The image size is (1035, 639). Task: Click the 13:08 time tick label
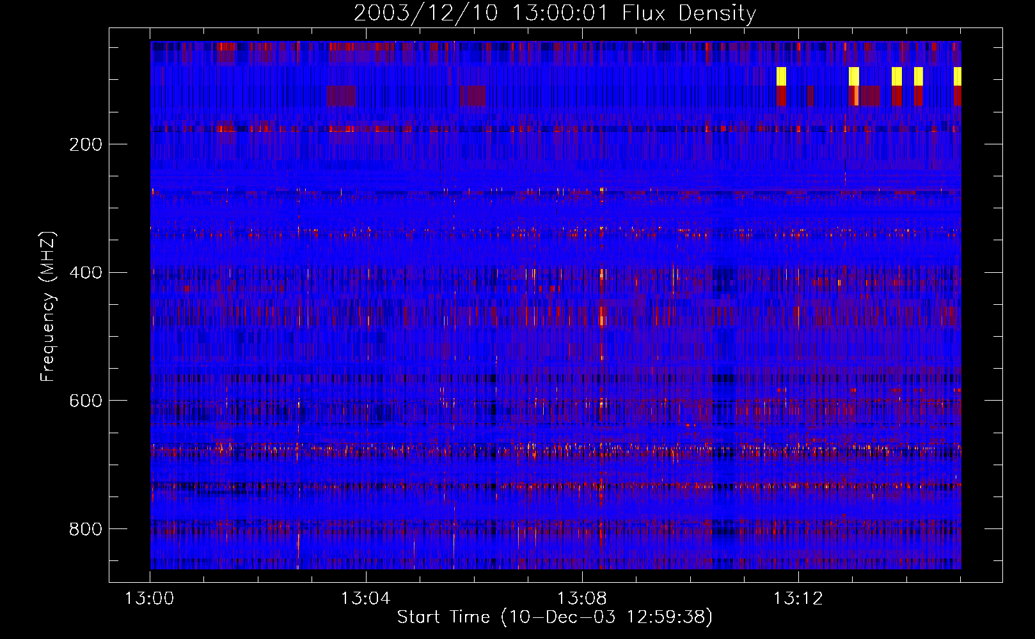point(581,599)
